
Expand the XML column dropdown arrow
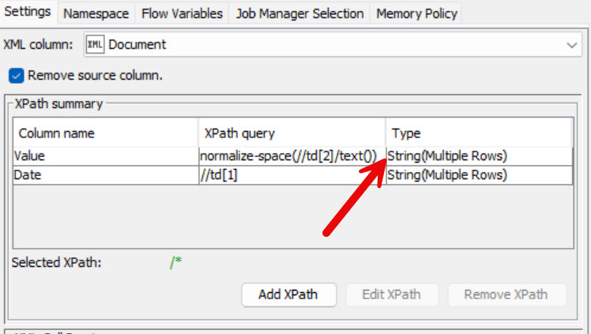click(573, 46)
